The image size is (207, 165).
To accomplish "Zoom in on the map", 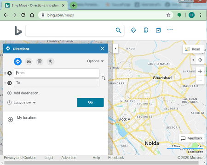I will pyautogui.click(x=200, y=71).
